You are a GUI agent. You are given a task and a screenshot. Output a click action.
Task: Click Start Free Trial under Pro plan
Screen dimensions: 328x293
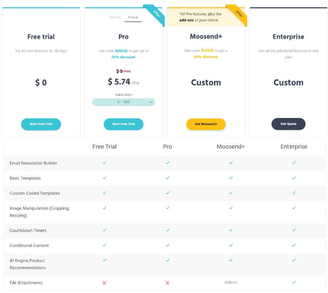coord(124,124)
